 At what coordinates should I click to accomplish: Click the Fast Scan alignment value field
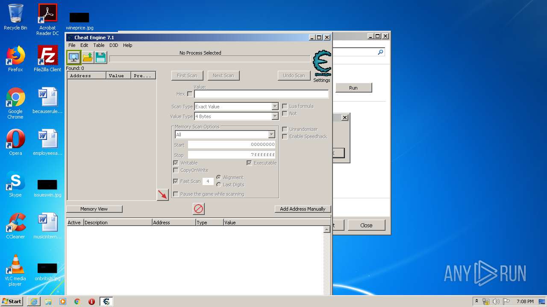click(x=208, y=181)
